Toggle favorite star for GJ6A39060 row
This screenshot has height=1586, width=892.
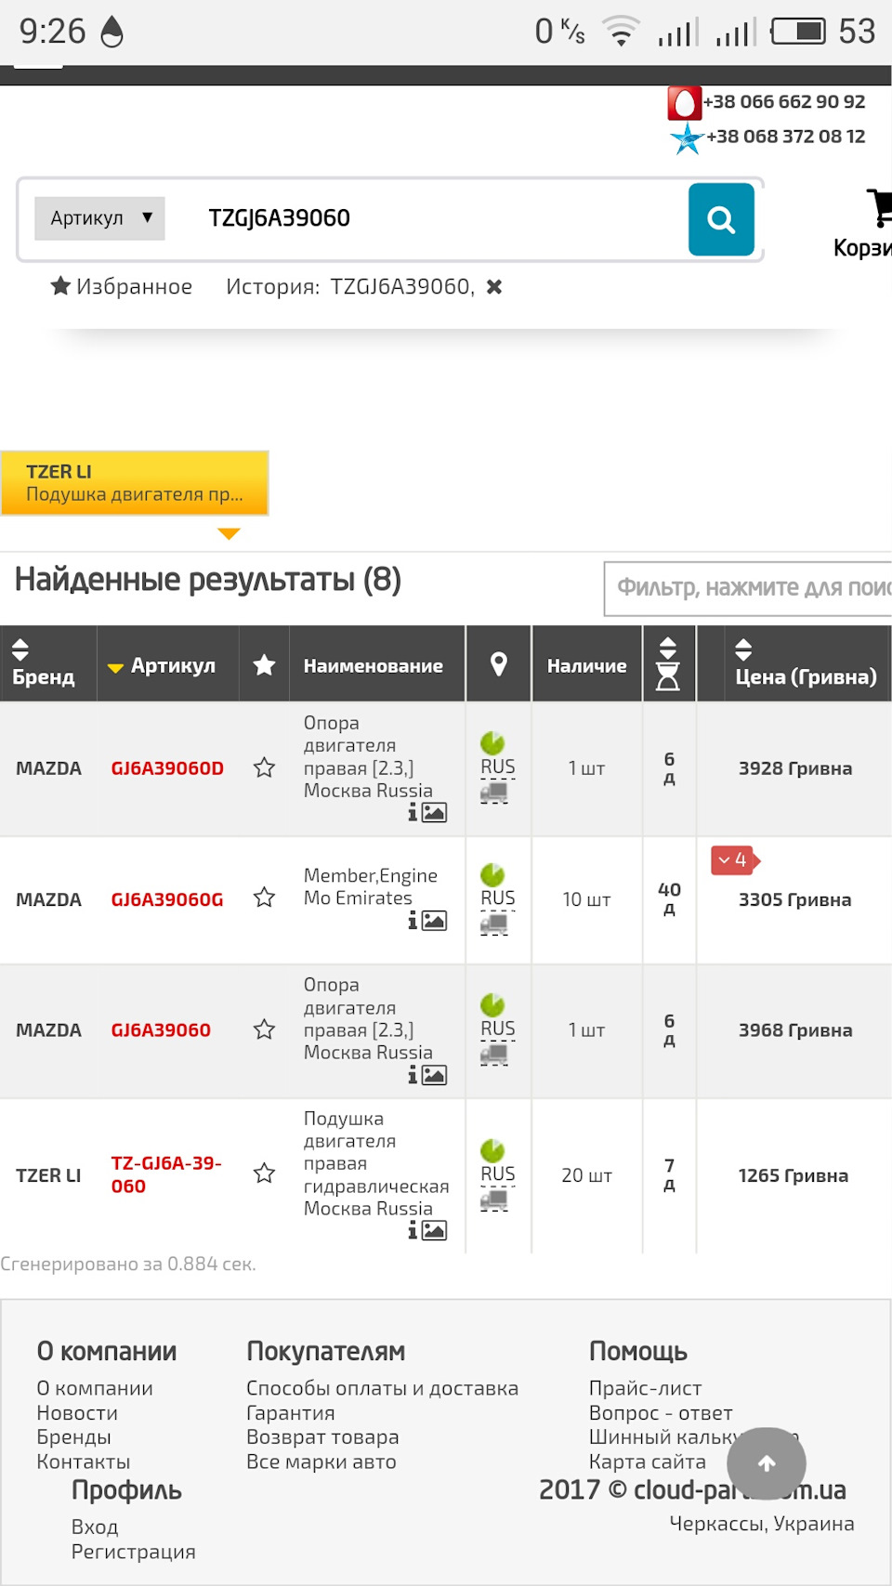265,1029
